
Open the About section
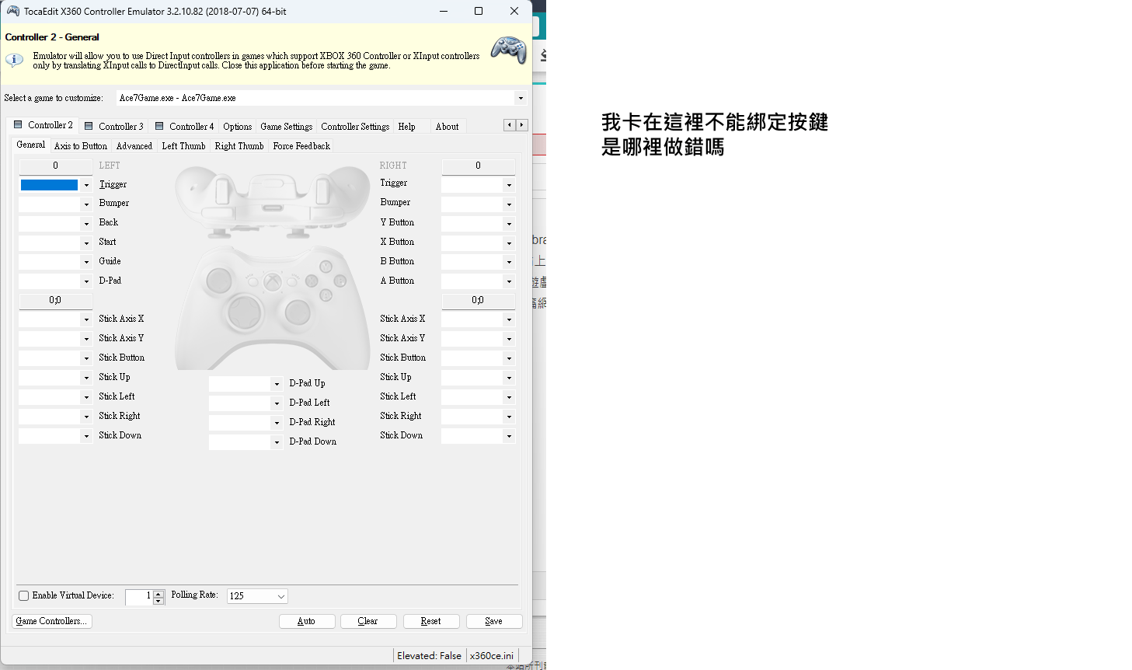coord(448,126)
